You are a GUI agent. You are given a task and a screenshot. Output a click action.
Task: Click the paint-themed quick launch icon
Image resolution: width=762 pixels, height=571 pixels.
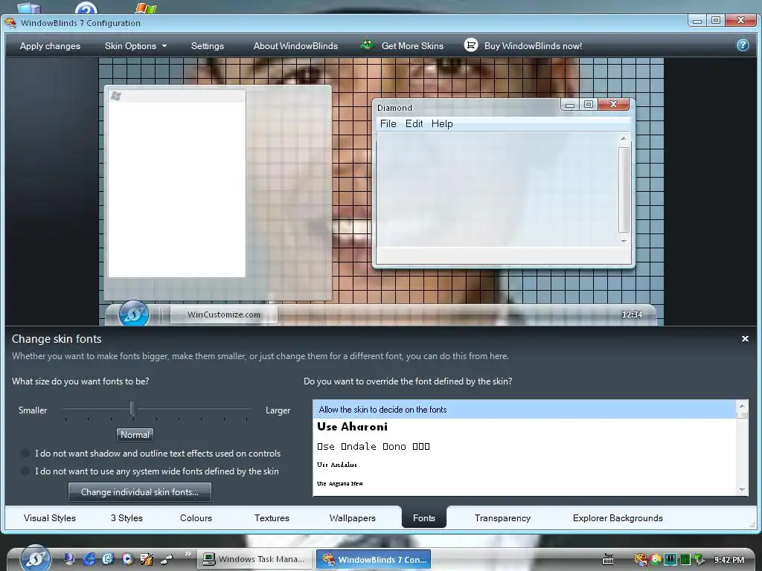(x=147, y=559)
